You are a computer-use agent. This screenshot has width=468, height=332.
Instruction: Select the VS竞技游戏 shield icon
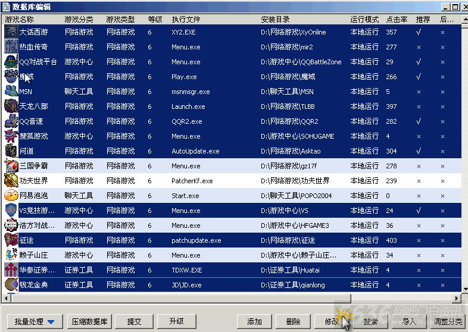pyautogui.click(x=11, y=211)
